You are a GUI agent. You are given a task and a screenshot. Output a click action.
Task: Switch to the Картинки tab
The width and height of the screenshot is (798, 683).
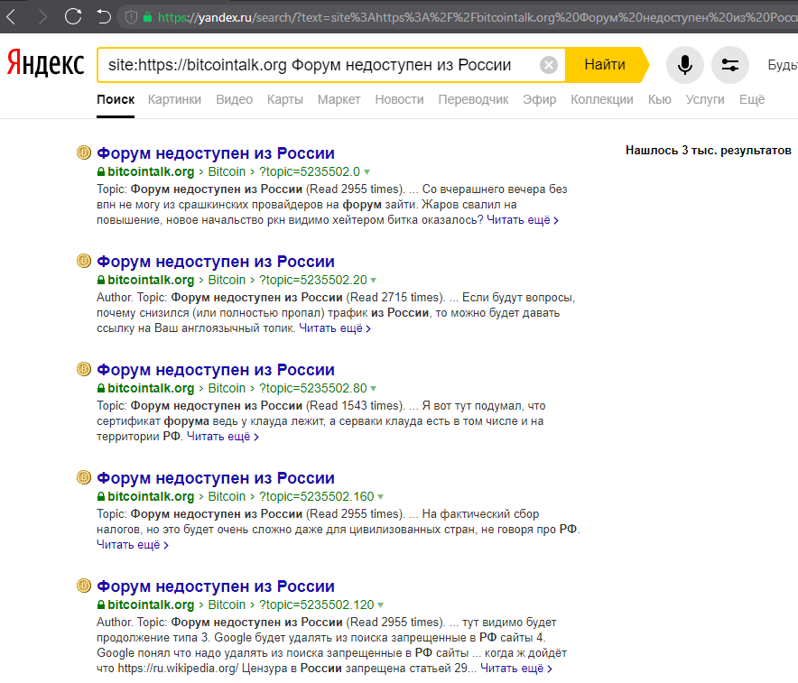[x=174, y=99]
